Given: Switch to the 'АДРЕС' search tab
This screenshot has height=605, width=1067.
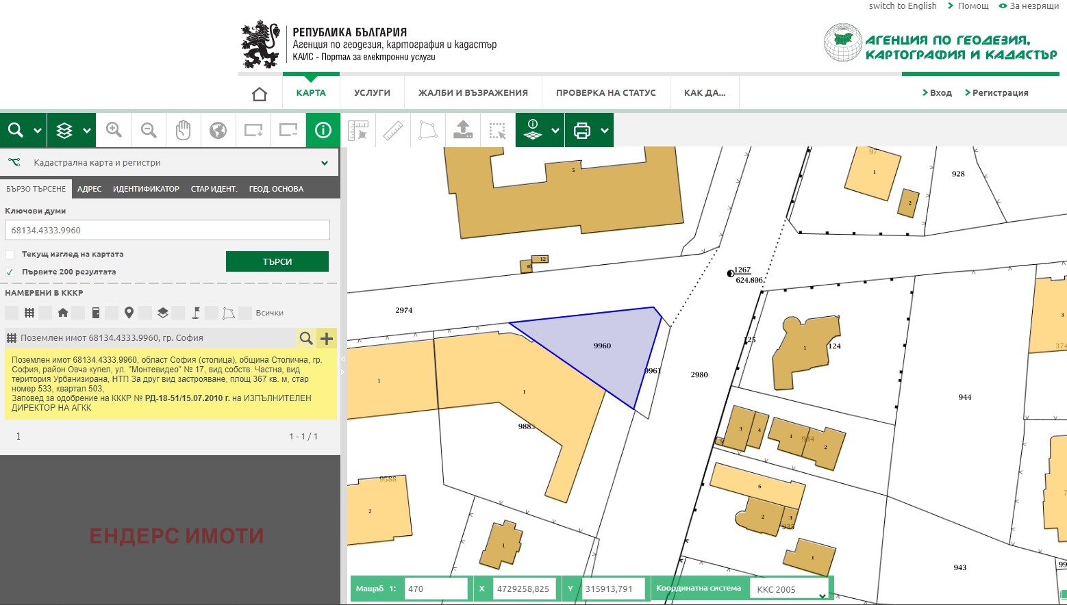Looking at the screenshot, I should pyautogui.click(x=89, y=189).
